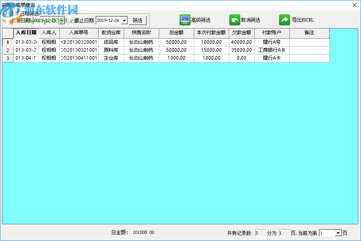The width and height of the screenshot is (361, 241).
Task: Click 长白山制药 supplier cell in row 3
Action: point(141,58)
